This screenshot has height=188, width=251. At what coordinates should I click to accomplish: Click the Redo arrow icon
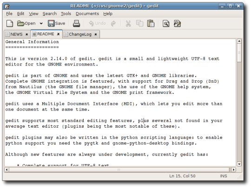113,24
